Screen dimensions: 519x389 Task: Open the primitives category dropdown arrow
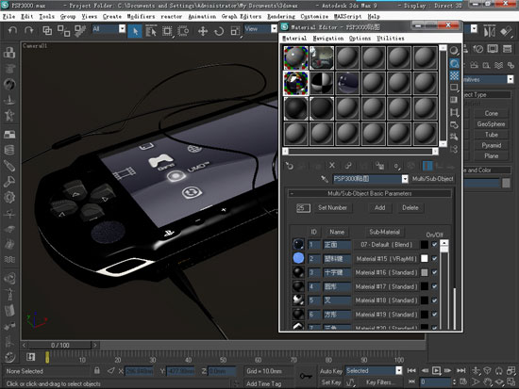pos(511,79)
